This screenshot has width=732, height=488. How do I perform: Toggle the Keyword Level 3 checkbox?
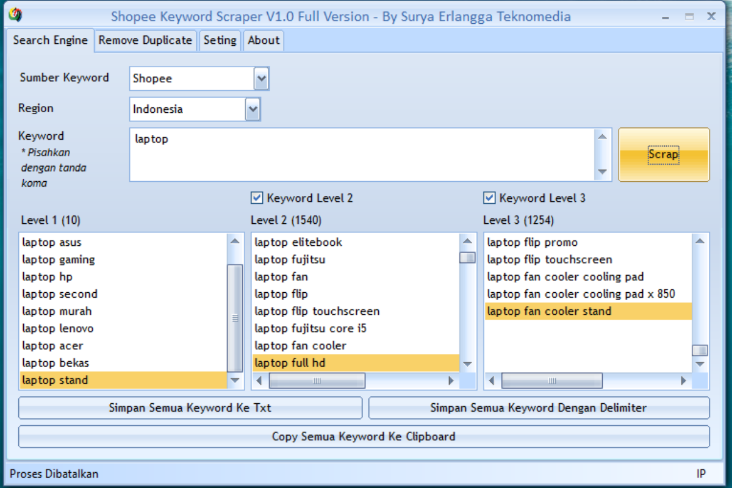(489, 198)
